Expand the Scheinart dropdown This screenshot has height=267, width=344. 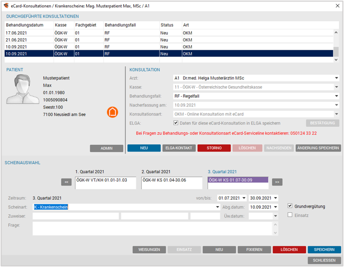217,207
